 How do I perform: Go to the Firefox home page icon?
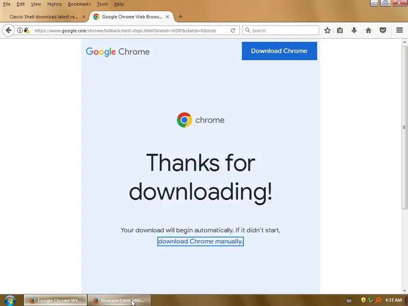[x=369, y=30]
